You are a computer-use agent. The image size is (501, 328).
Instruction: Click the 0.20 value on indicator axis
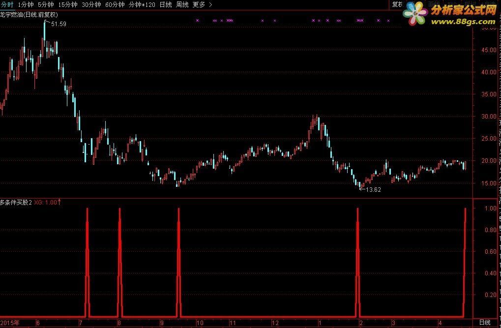[491, 295]
